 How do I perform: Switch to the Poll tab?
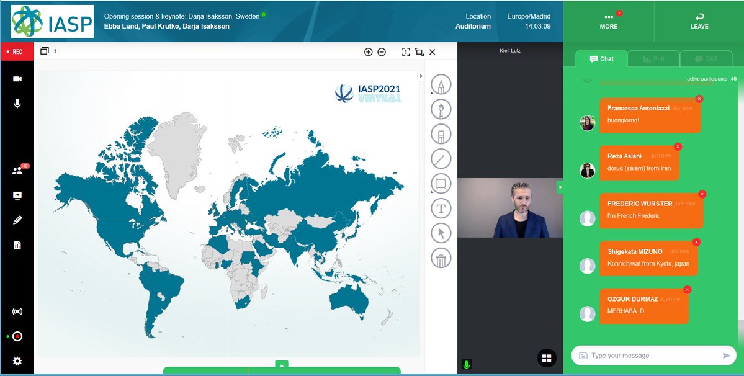[653, 59]
